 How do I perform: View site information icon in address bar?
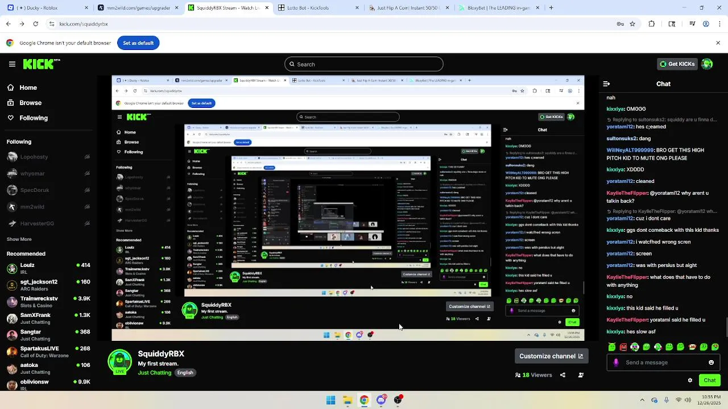[x=52, y=24]
